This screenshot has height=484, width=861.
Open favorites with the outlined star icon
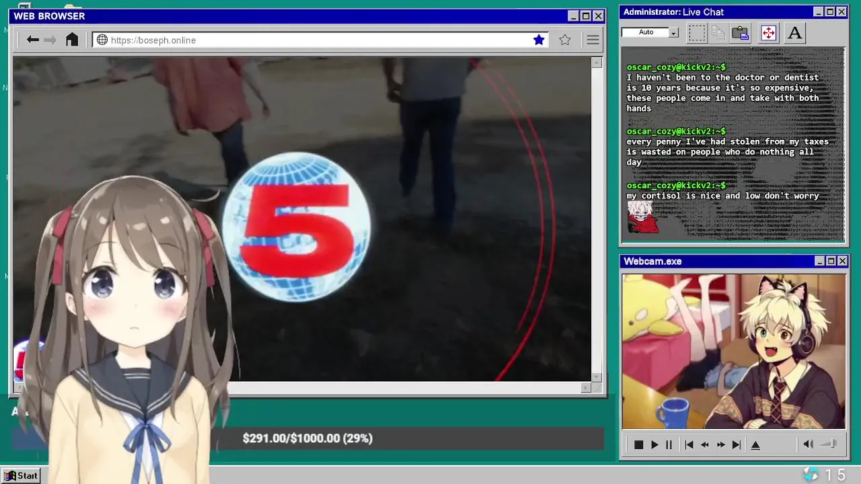click(565, 40)
